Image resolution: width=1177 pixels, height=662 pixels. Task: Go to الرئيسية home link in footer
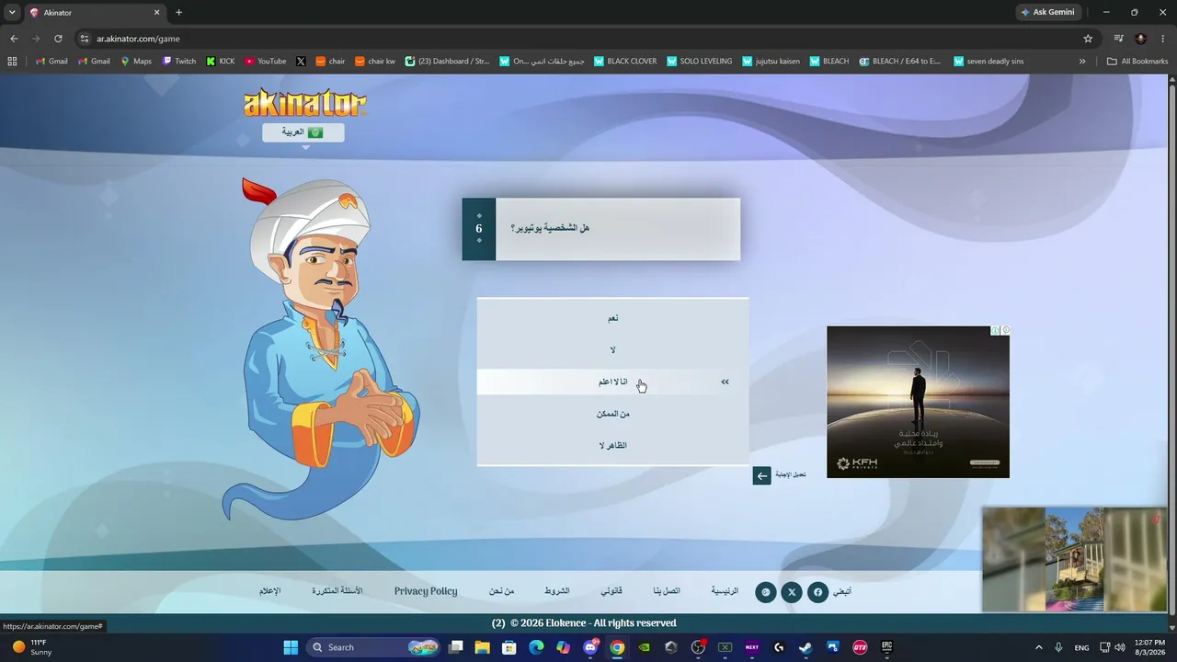pyautogui.click(x=725, y=591)
